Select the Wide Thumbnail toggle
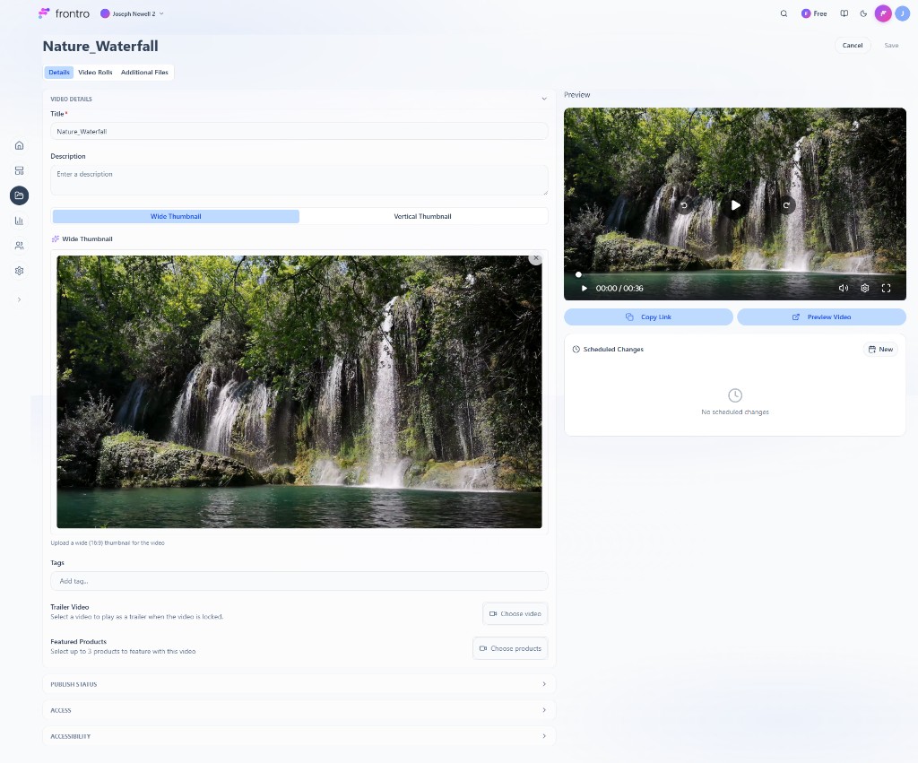The width and height of the screenshot is (918, 763). click(175, 216)
